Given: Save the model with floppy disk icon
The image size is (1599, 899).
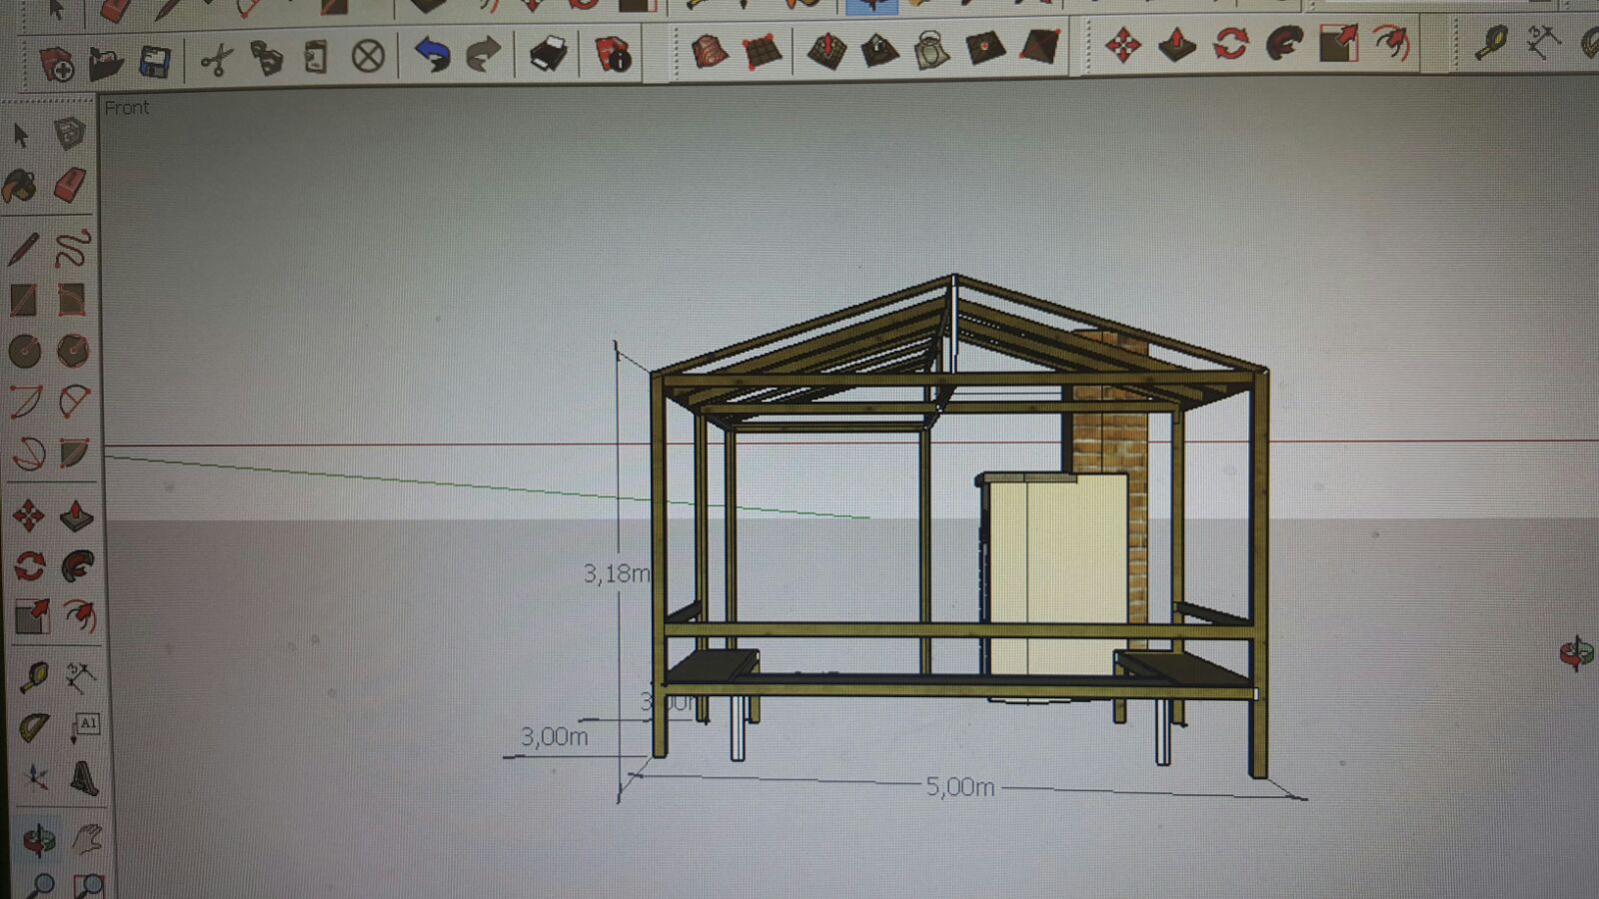Looking at the screenshot, I should click(154, 62).
